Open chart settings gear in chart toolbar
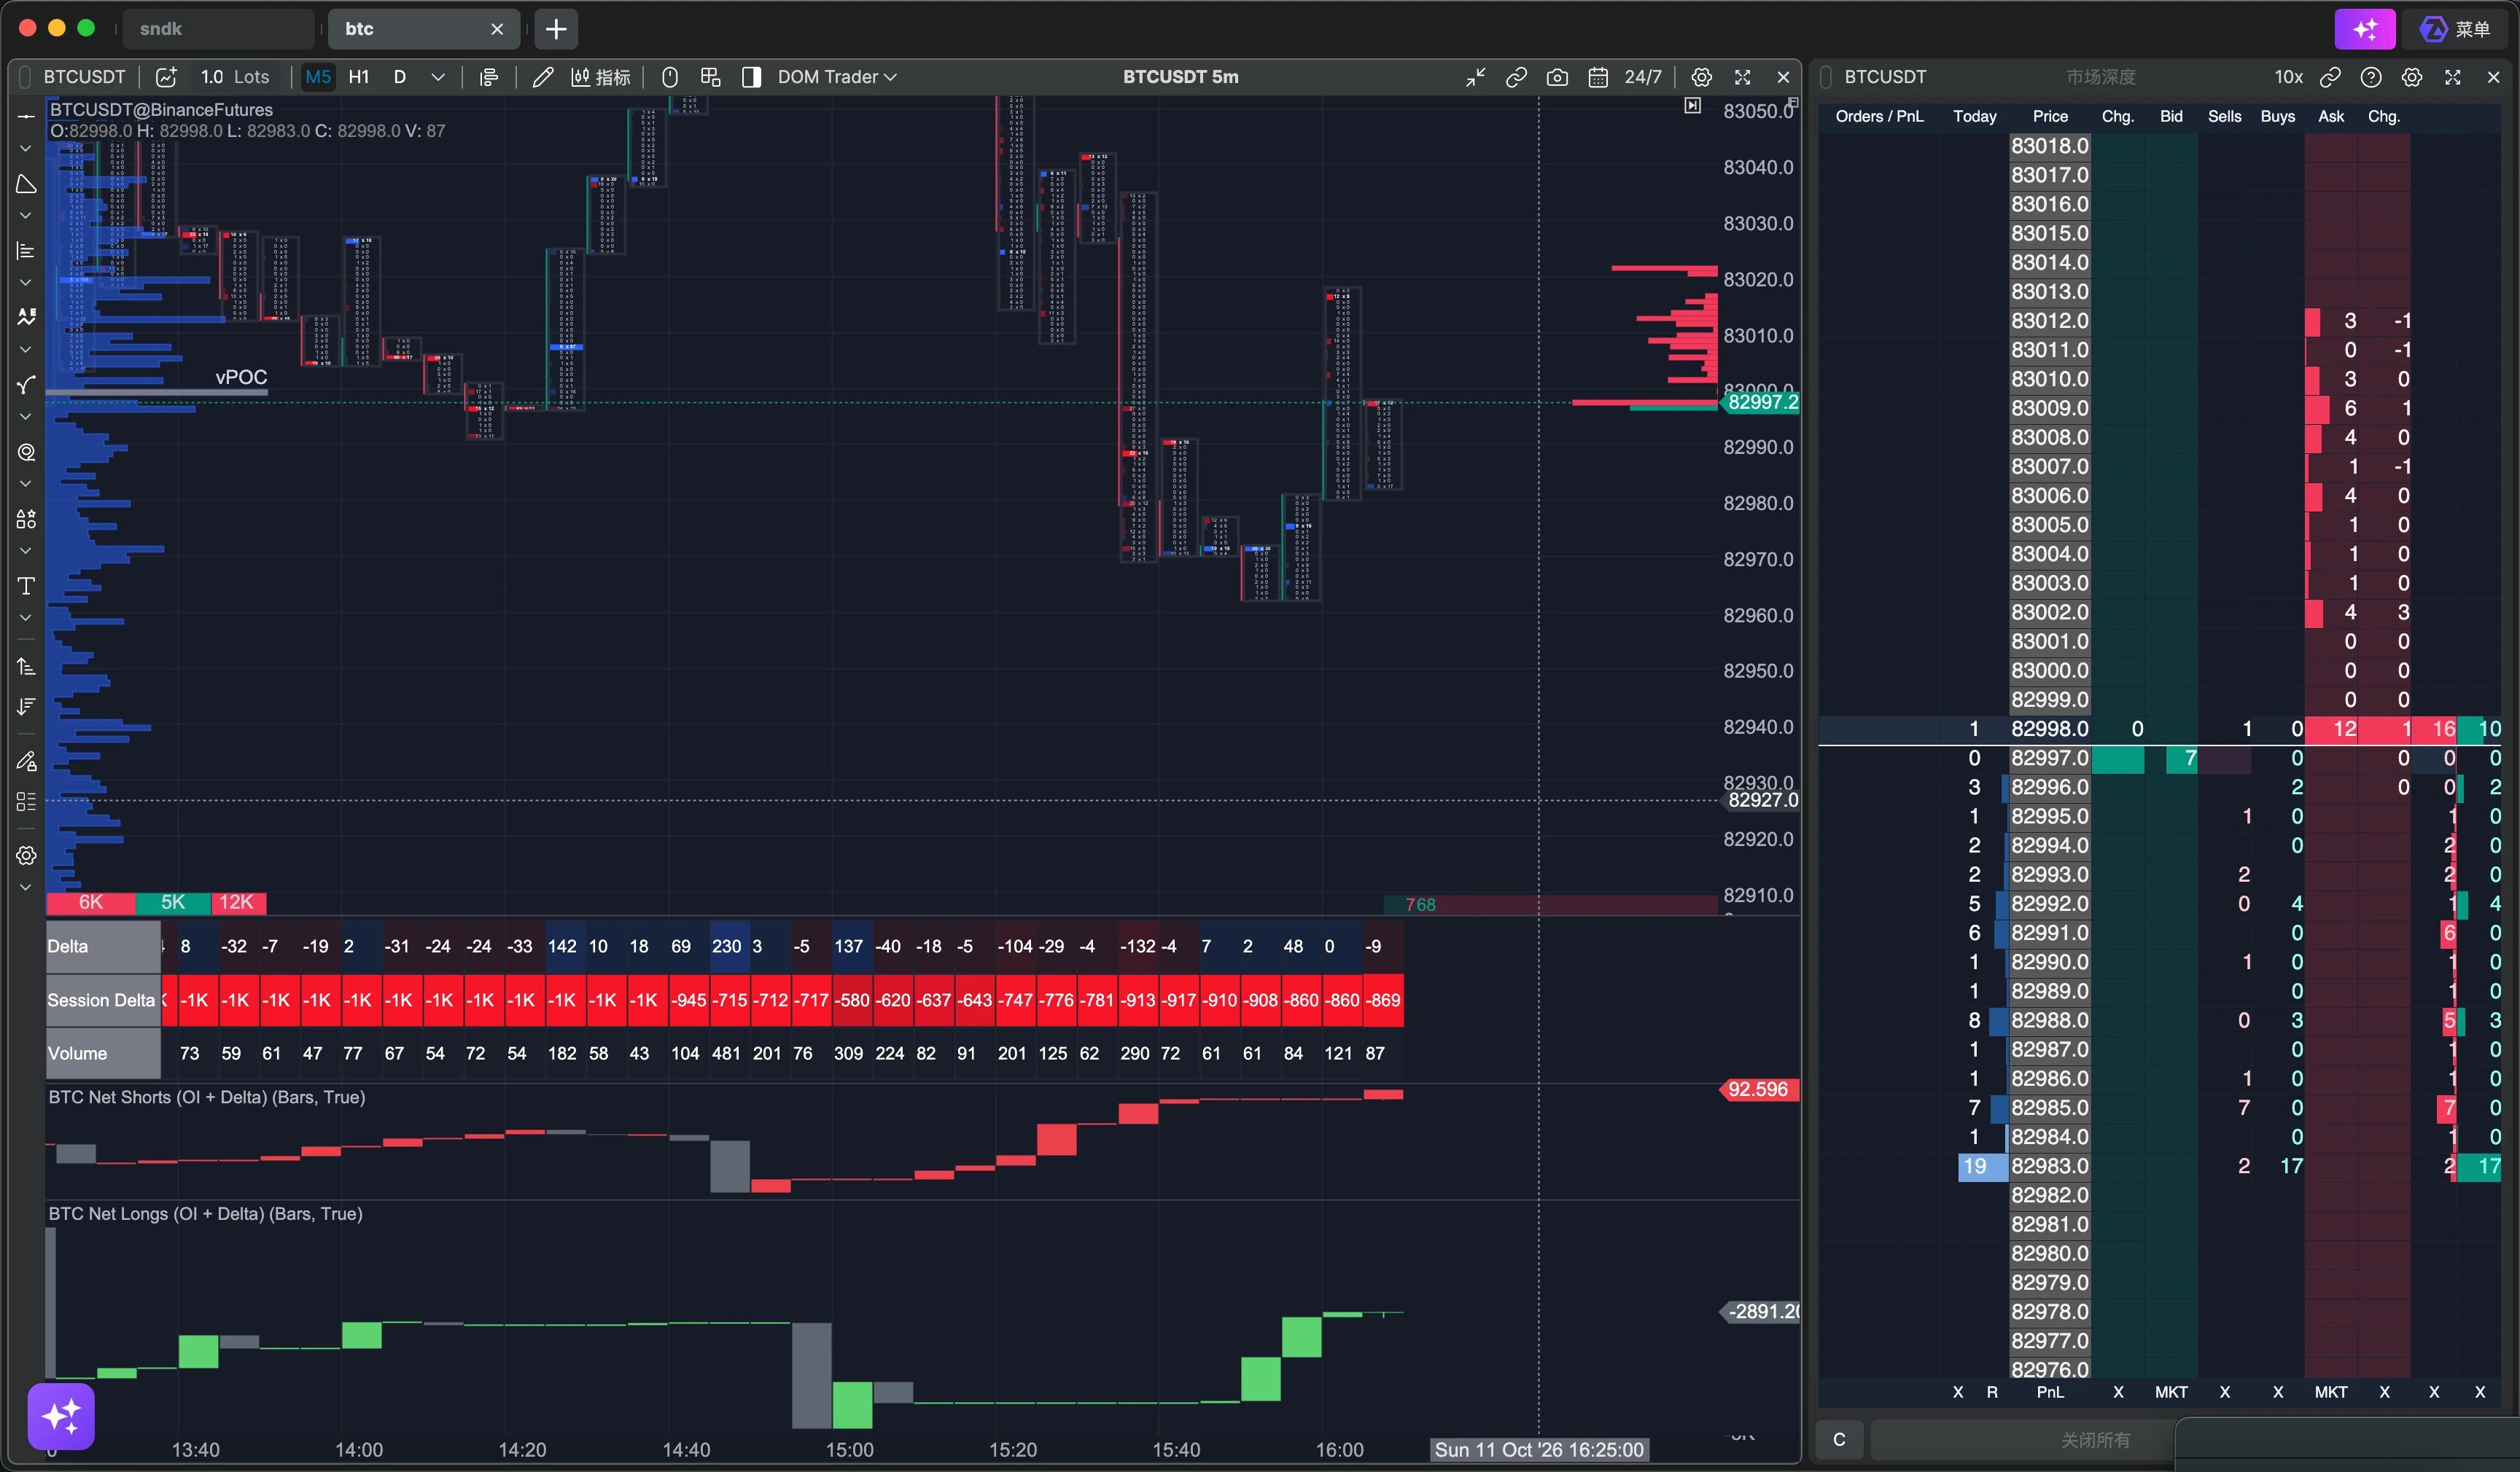 coord(1701,77)
